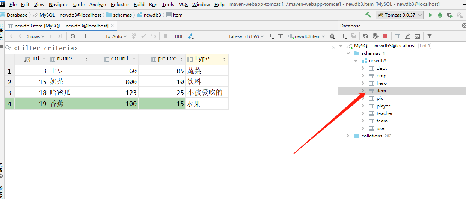Select the newdb3.item editor tab
Image resolution: width=466 pixels, height=199 pixels.
[x=61, y=26]
